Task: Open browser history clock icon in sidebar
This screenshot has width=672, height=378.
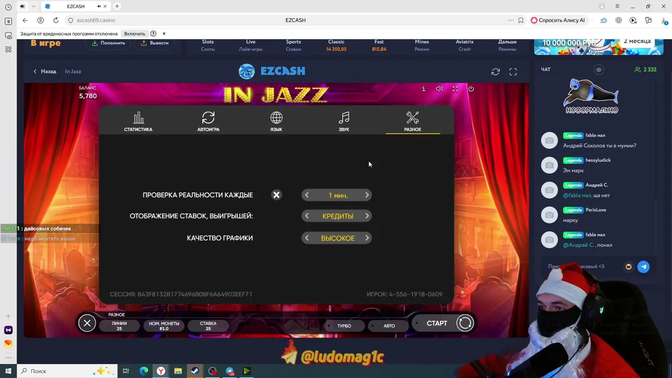Action: point(8,7)
